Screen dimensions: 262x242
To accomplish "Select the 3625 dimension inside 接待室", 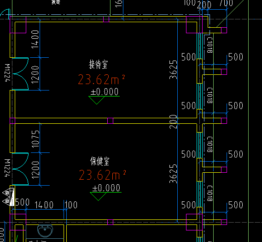I will tap(173, 70).
